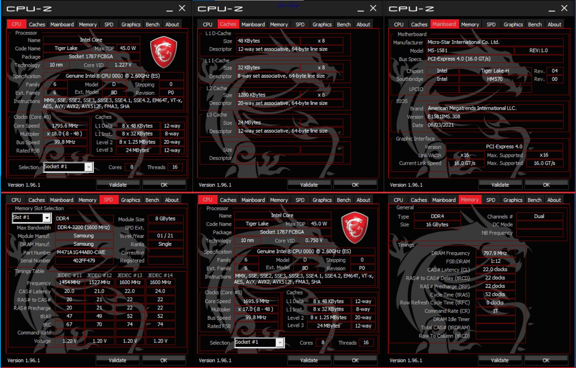Screen dimensions: 576x368
Task: Select the Caches tab in the Memory timings window
Action: click(x=419, y=200)
